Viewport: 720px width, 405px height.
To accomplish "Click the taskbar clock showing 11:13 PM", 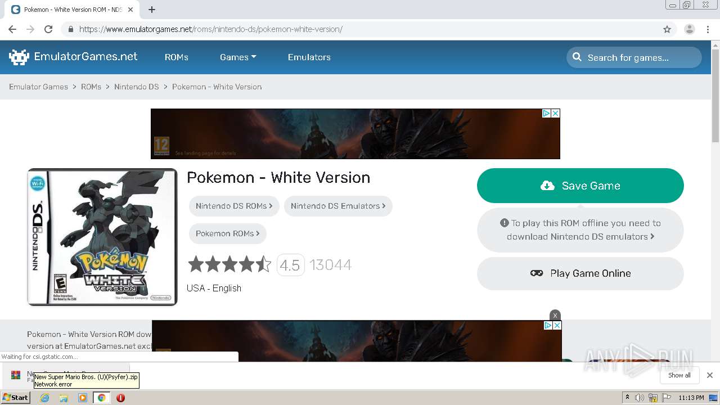I will 691,398.
